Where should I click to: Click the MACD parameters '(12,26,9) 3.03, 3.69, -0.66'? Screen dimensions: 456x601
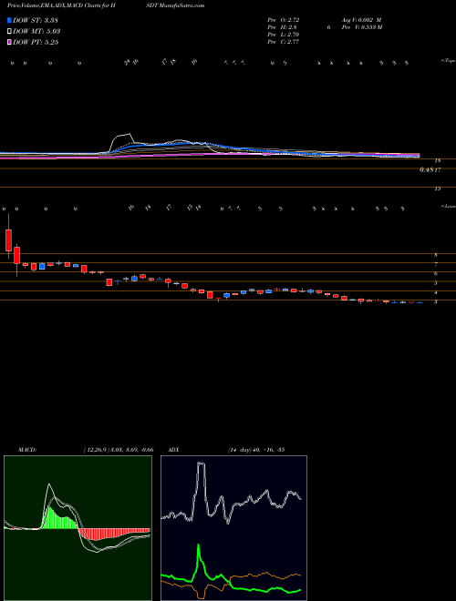tap(119, 450)
